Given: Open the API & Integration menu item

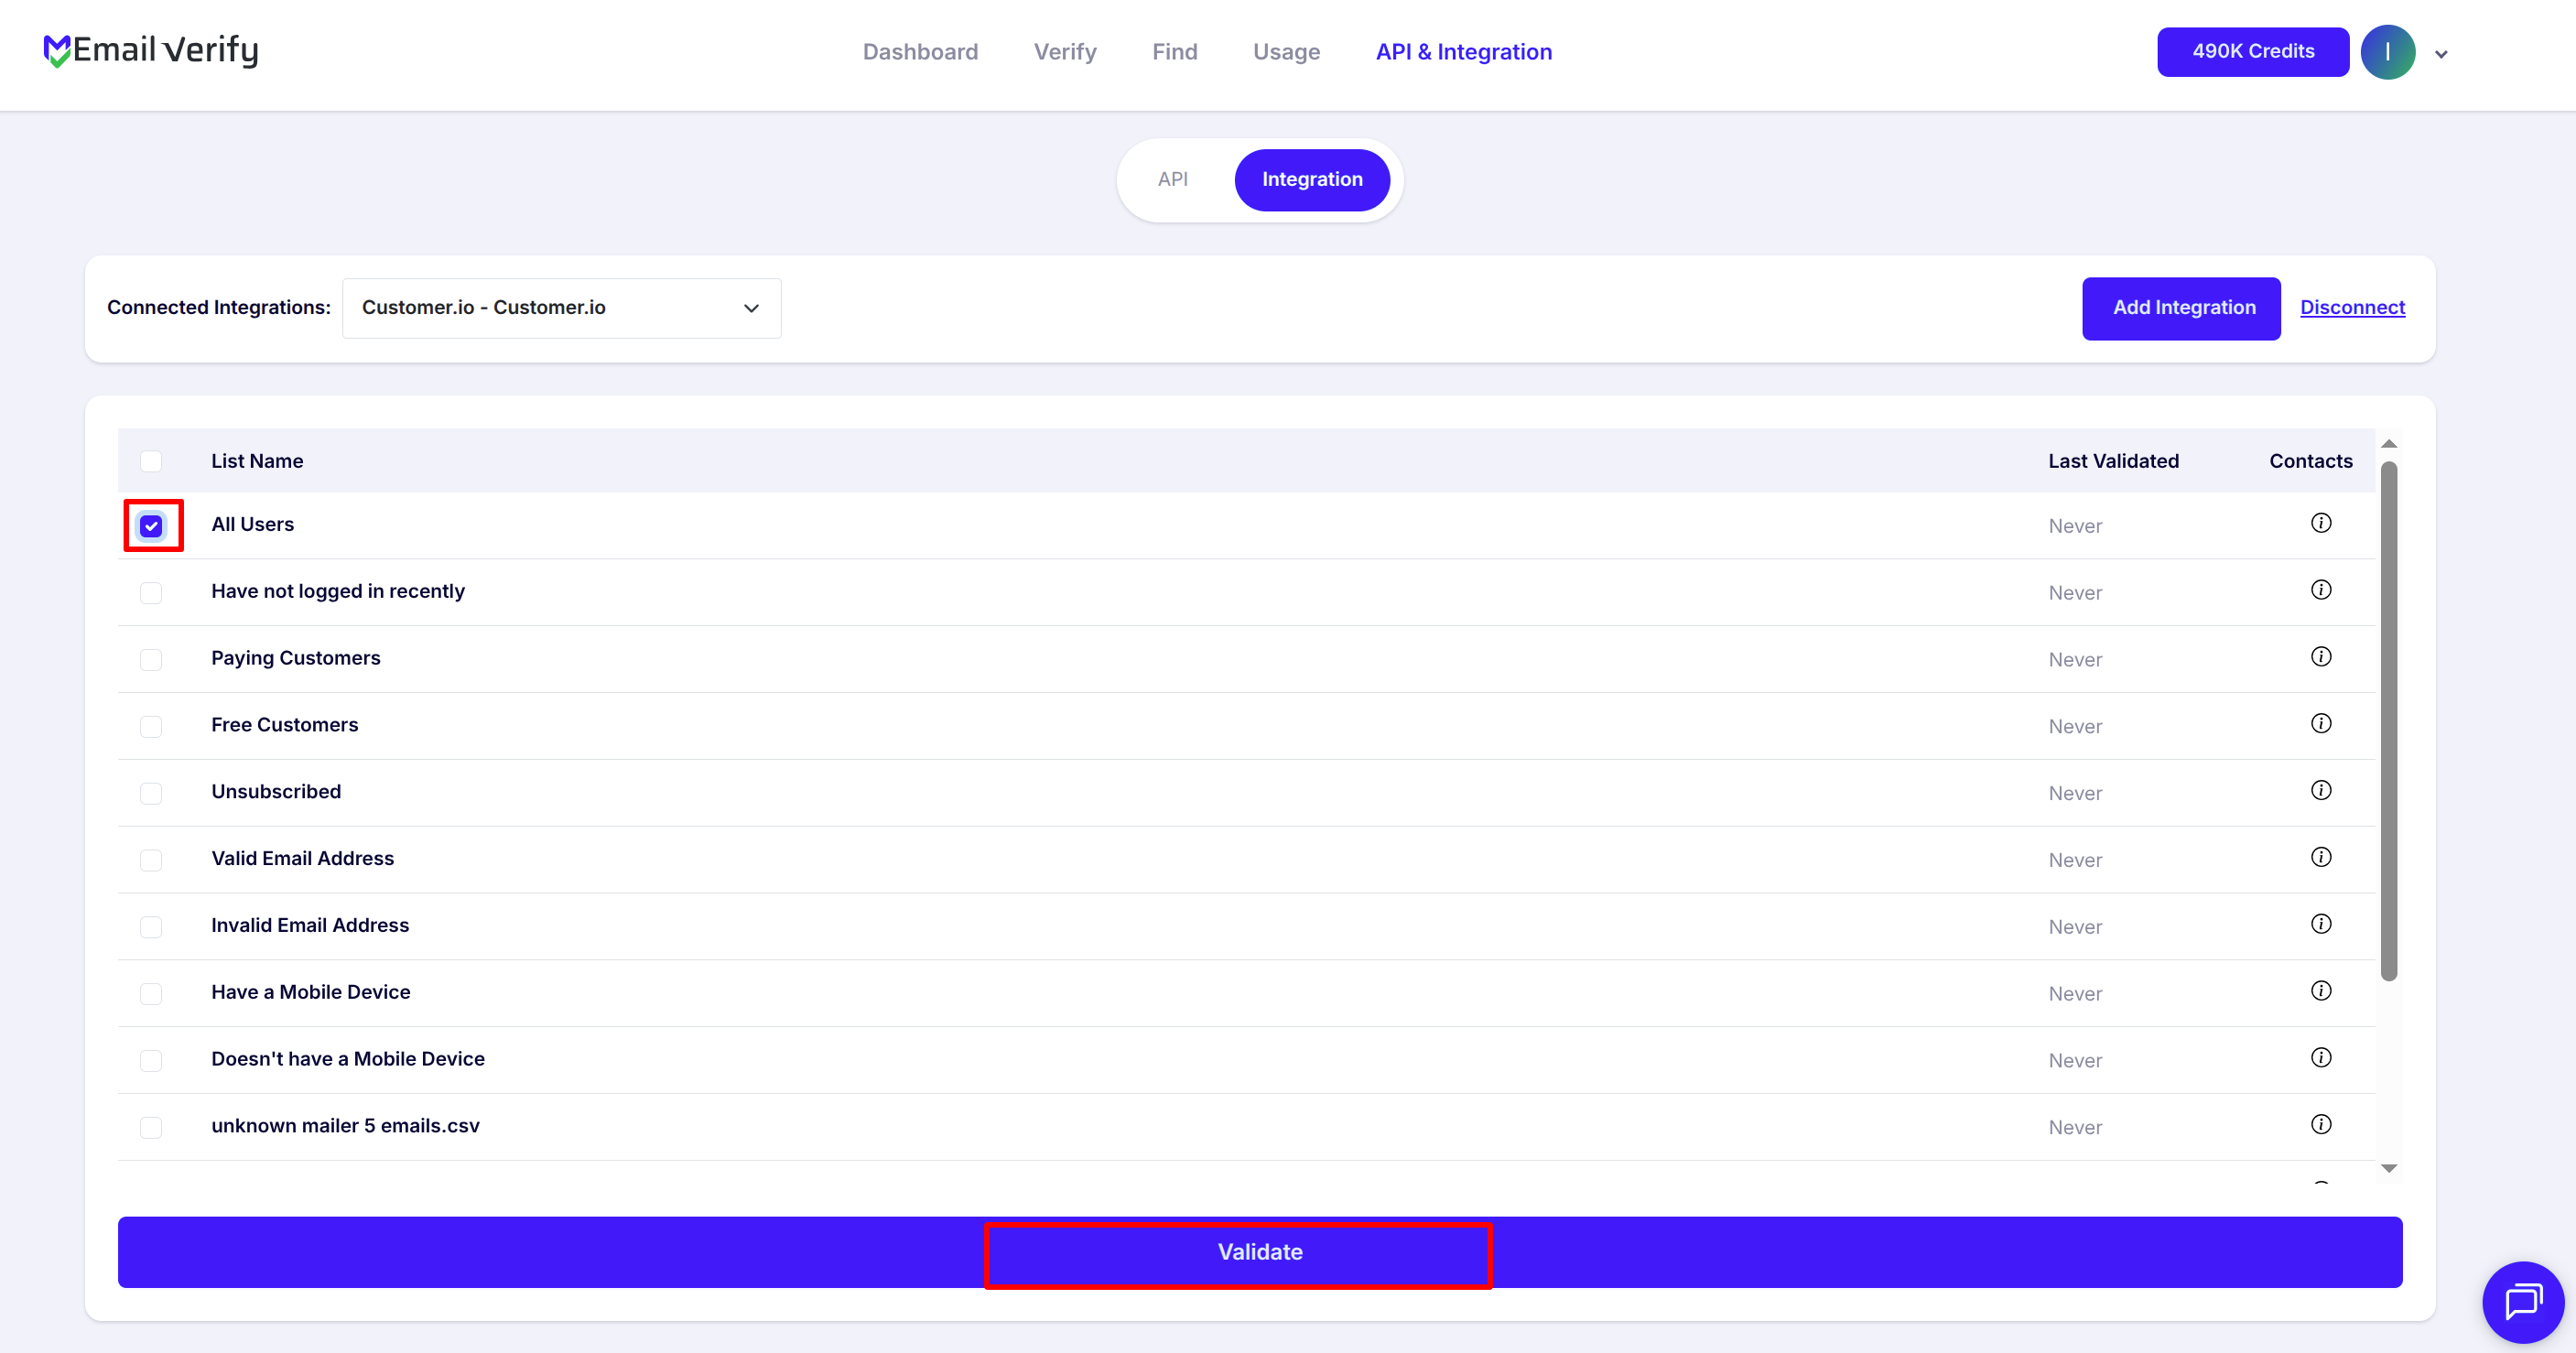Looking at the screenshot, I should pos(1464,52).
